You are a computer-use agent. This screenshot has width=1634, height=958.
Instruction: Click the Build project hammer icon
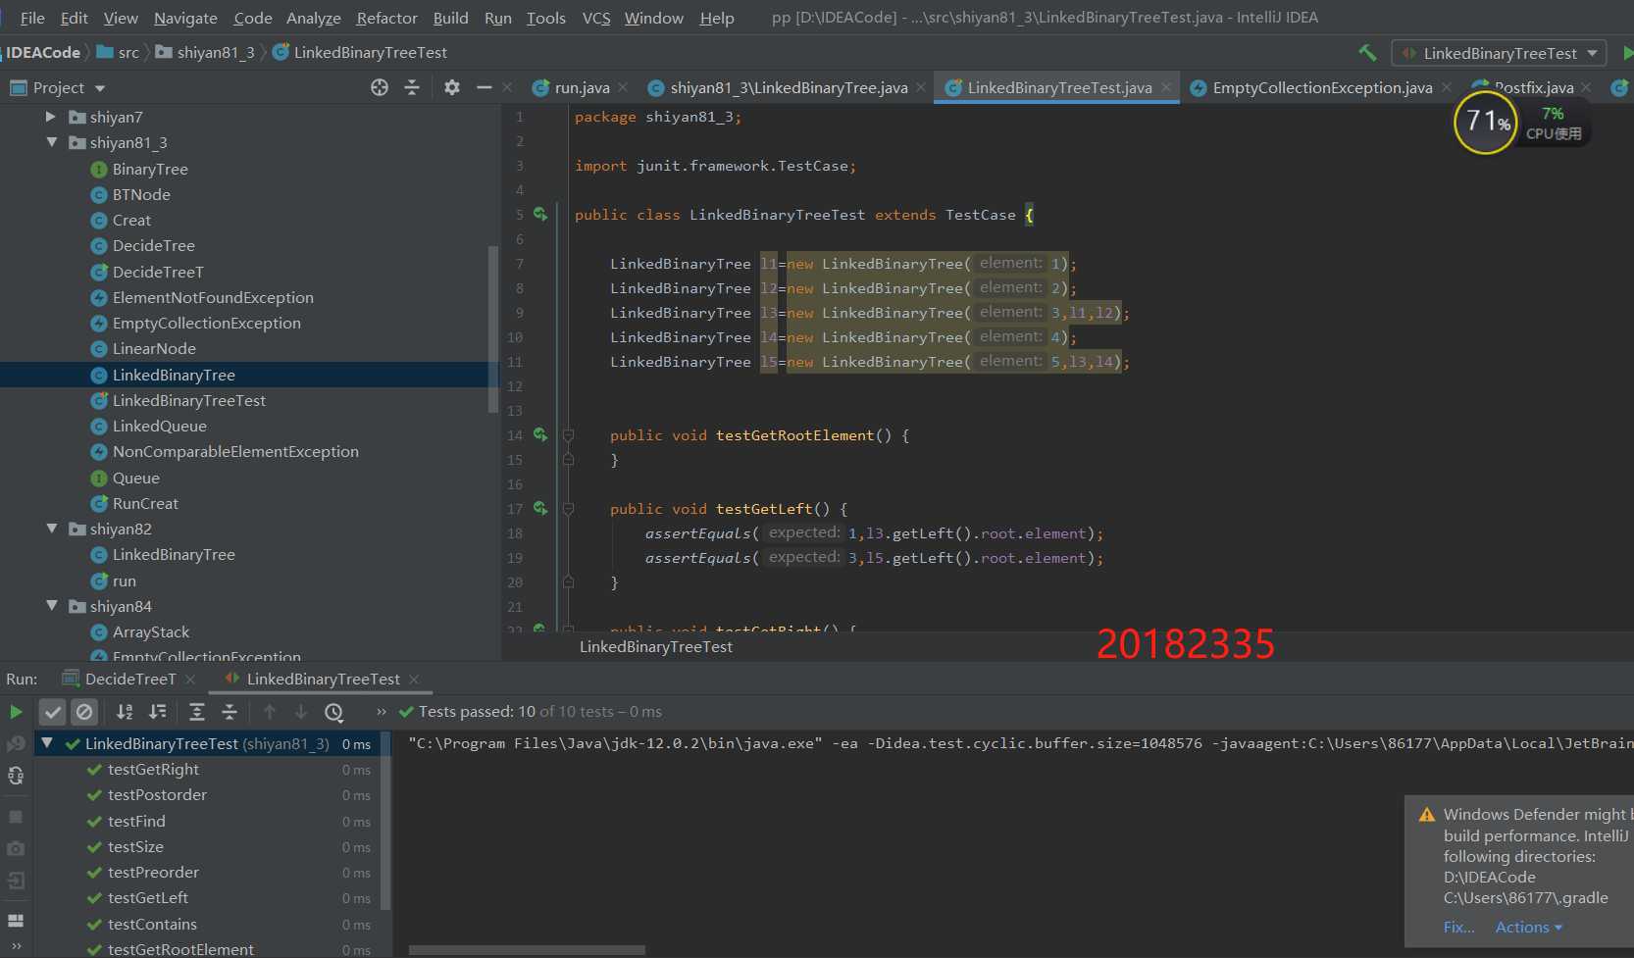1367,53
